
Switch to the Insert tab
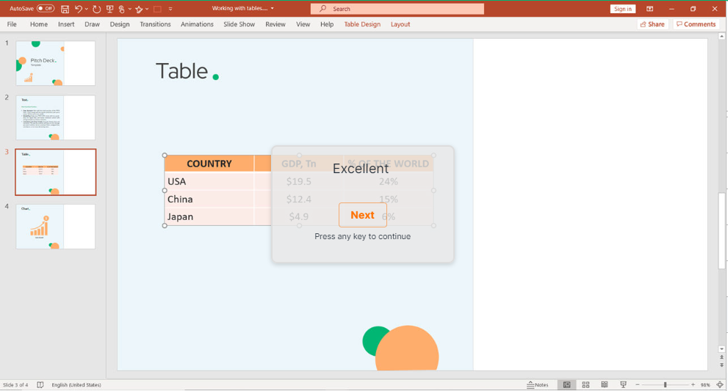66,24
